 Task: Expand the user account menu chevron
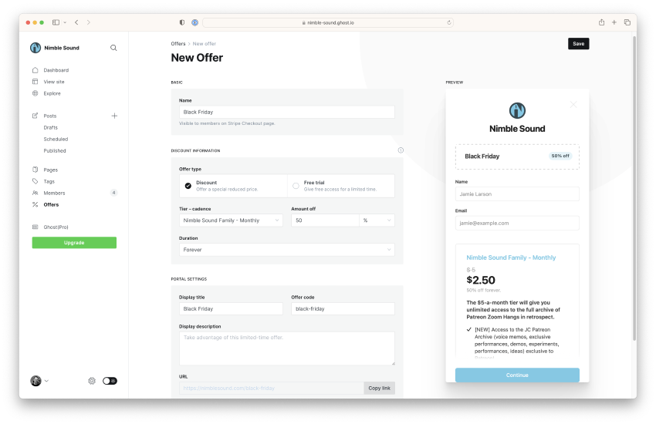tap(46, 381)
